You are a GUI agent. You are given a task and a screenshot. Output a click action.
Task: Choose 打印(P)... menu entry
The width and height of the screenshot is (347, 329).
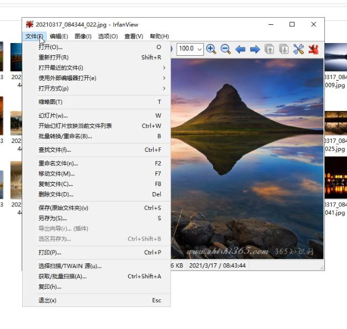[x=97, y=252]
